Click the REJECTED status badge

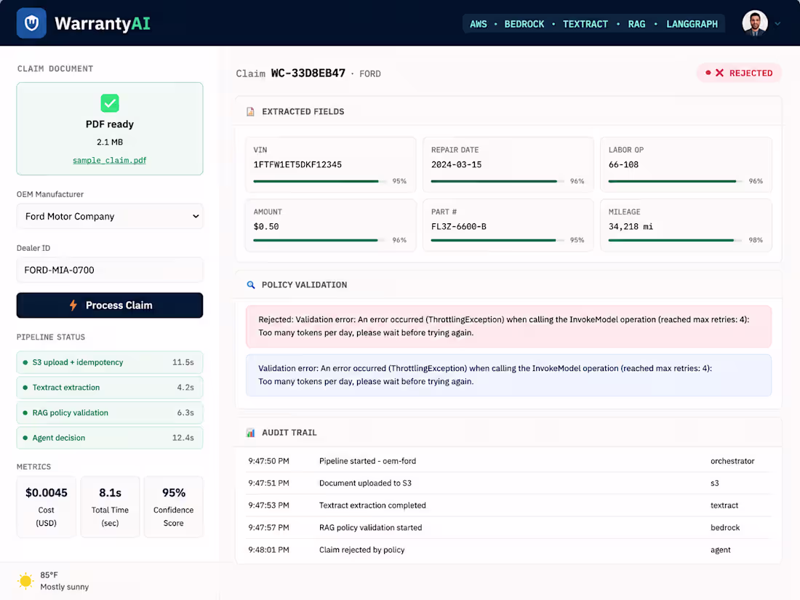coord(739,73)
